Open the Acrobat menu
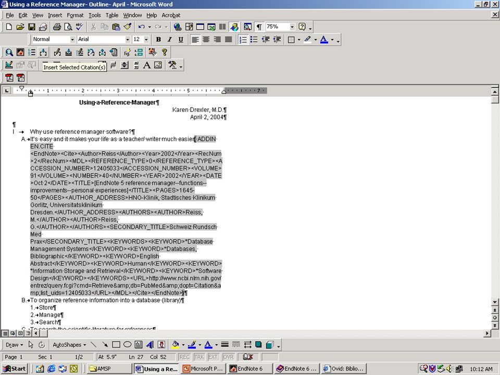This screenshot has width=500, height=375. 171,15
